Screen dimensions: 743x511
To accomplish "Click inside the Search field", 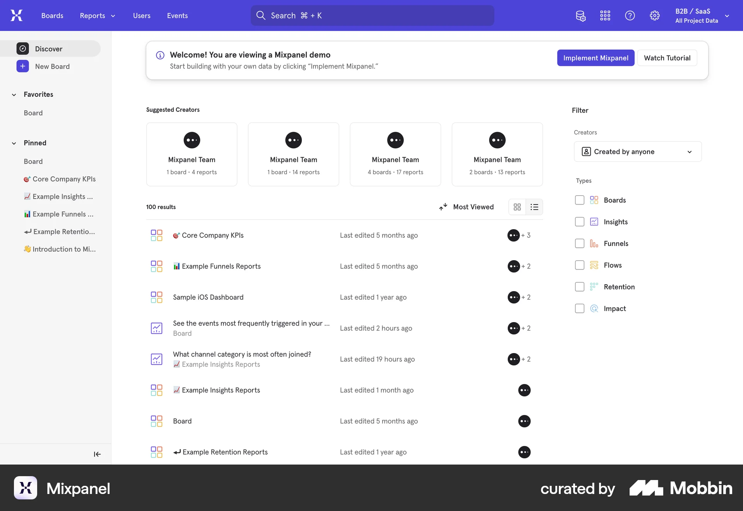I will [371, 15].
